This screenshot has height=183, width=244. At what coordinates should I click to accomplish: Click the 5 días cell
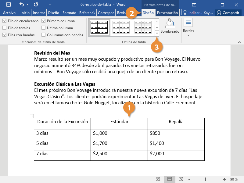pyautogui.click(x=63, y=145)
